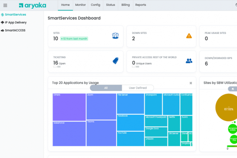The height and width of the screenshot is (158, 237).
Task: Click the Microsoft Powerpoint treemap tile
Action: (x=156, y=121)
